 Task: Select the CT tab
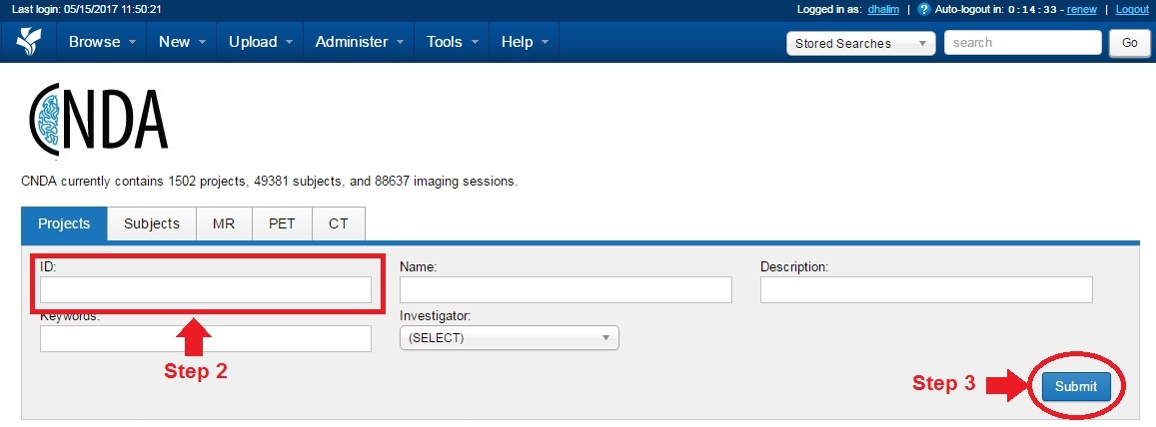point(339,223)
